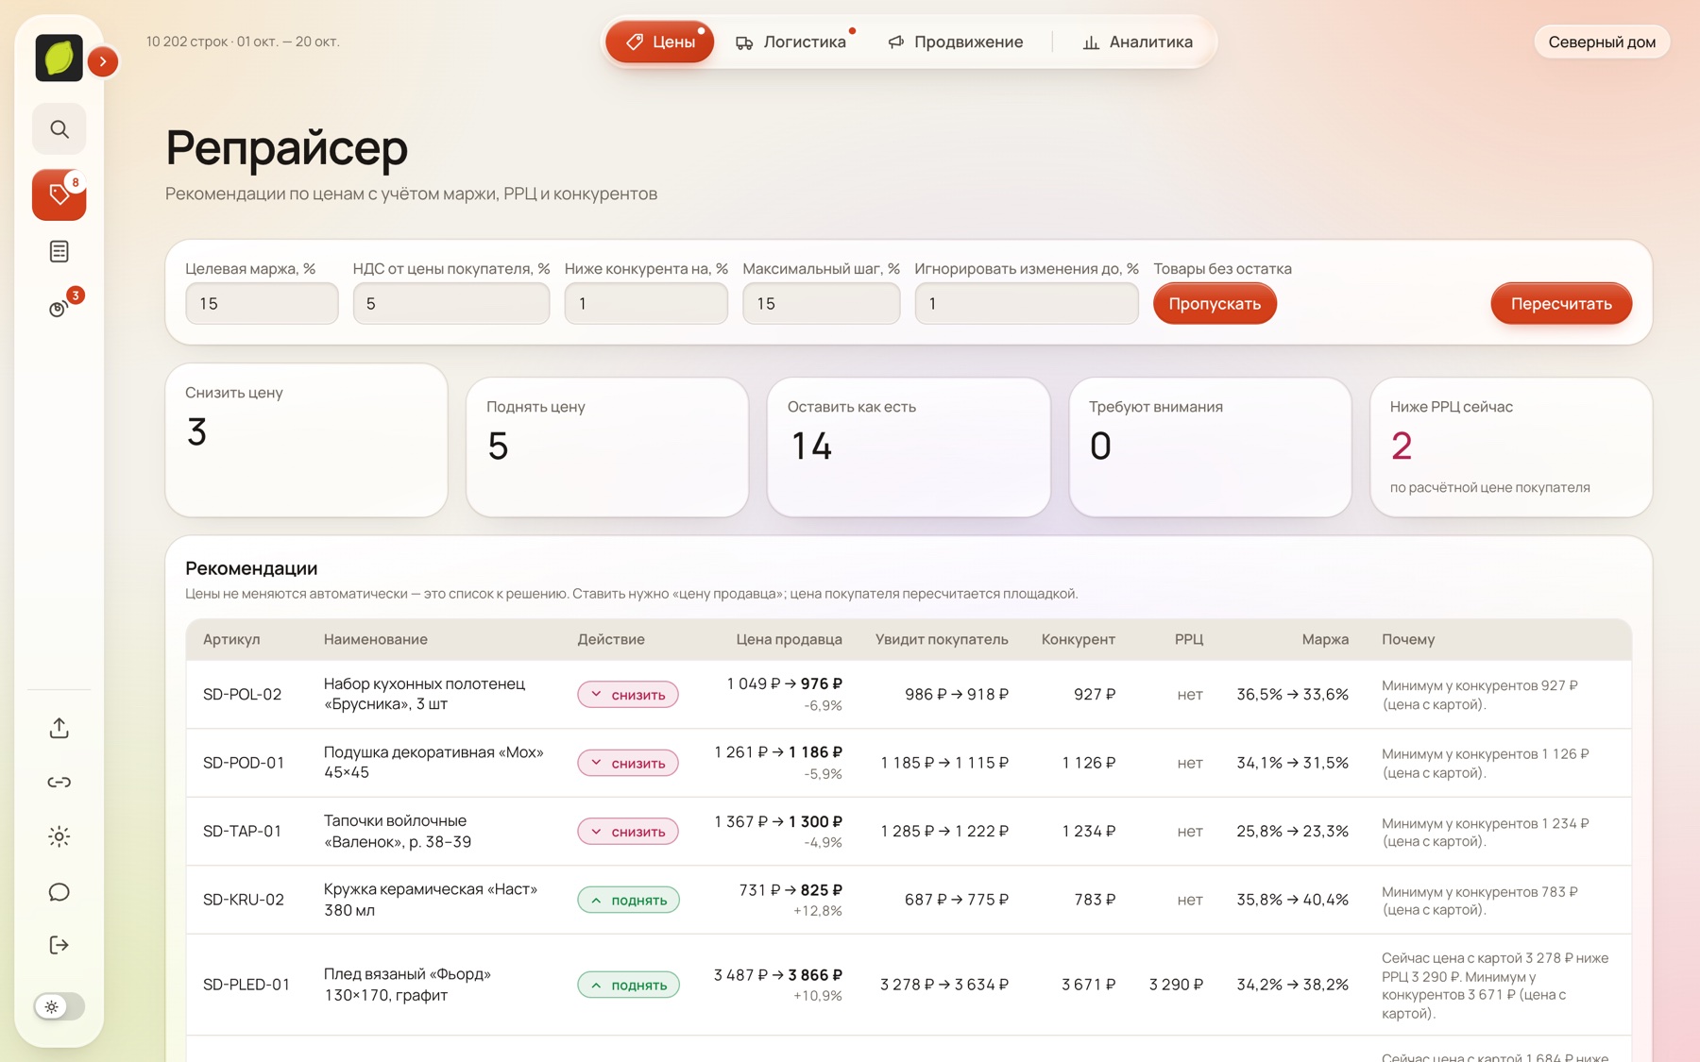This screenshot has height=1062, width=1700.
Task: Click the Цена продавца column header
Action: 789,639
